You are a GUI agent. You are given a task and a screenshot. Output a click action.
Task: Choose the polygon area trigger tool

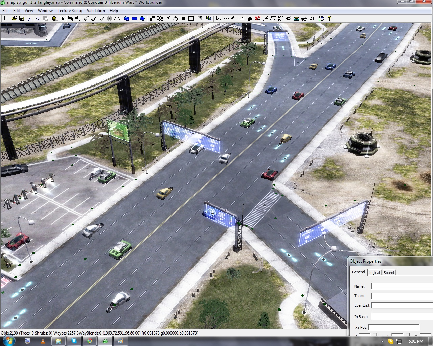273,18
